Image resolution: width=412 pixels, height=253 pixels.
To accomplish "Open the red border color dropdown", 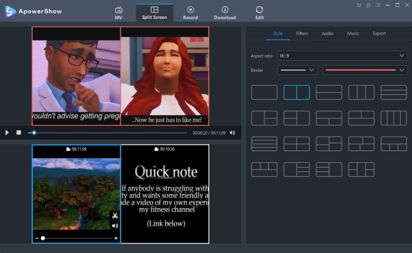I will [x=365, y=70].
